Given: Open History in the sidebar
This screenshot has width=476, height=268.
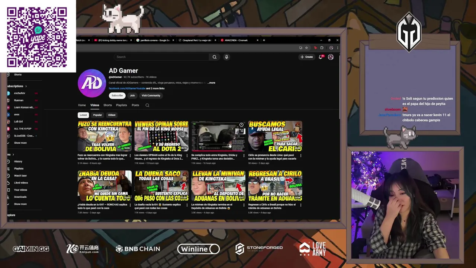Looking at the screenshot, I should 18,162.
